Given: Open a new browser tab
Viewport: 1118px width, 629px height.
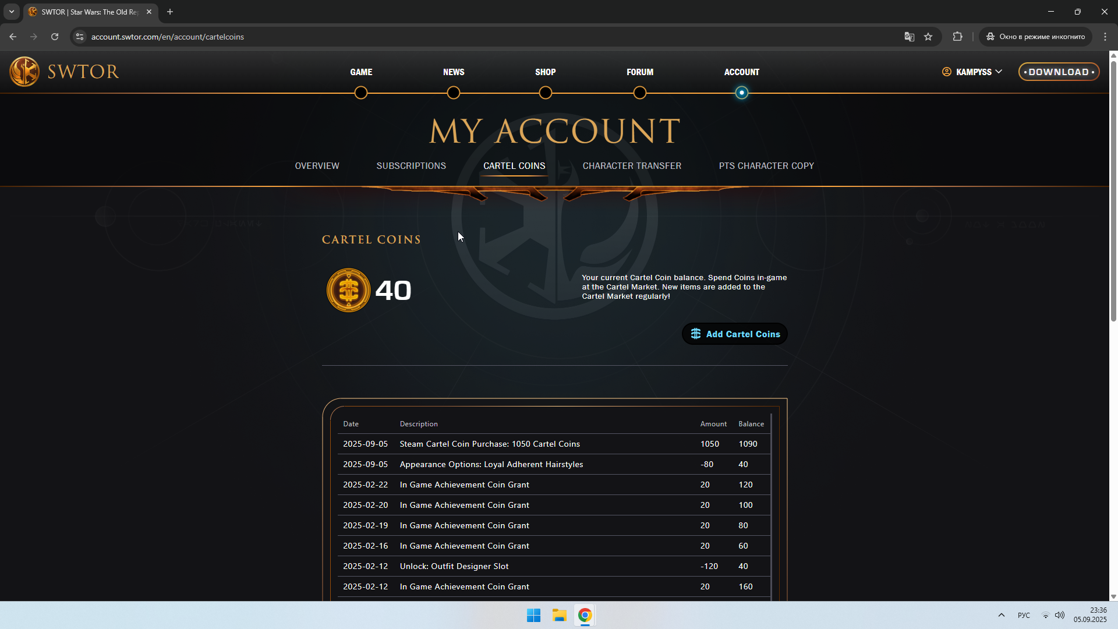Looking at the screenshot, I should 170,12.
